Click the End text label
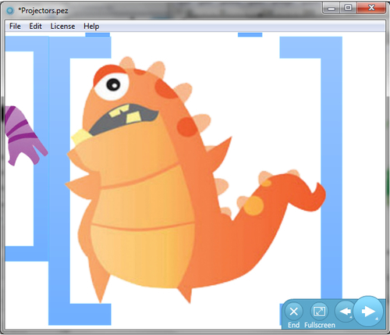Screen dimensions: 390x335 (293, 325)
